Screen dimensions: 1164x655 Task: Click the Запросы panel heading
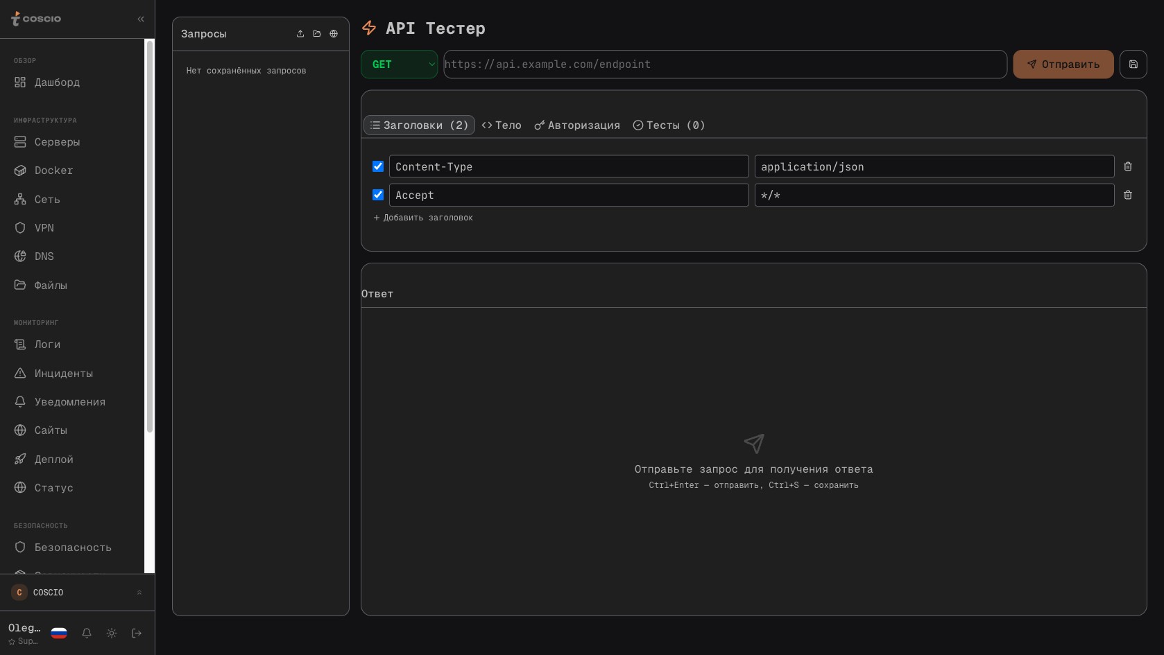click(x=204, y=34)
